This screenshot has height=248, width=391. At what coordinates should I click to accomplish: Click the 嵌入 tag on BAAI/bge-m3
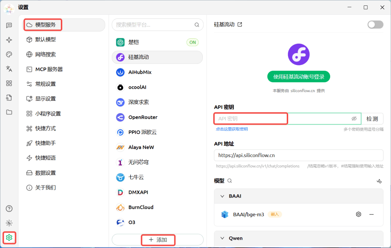(274, 214)
